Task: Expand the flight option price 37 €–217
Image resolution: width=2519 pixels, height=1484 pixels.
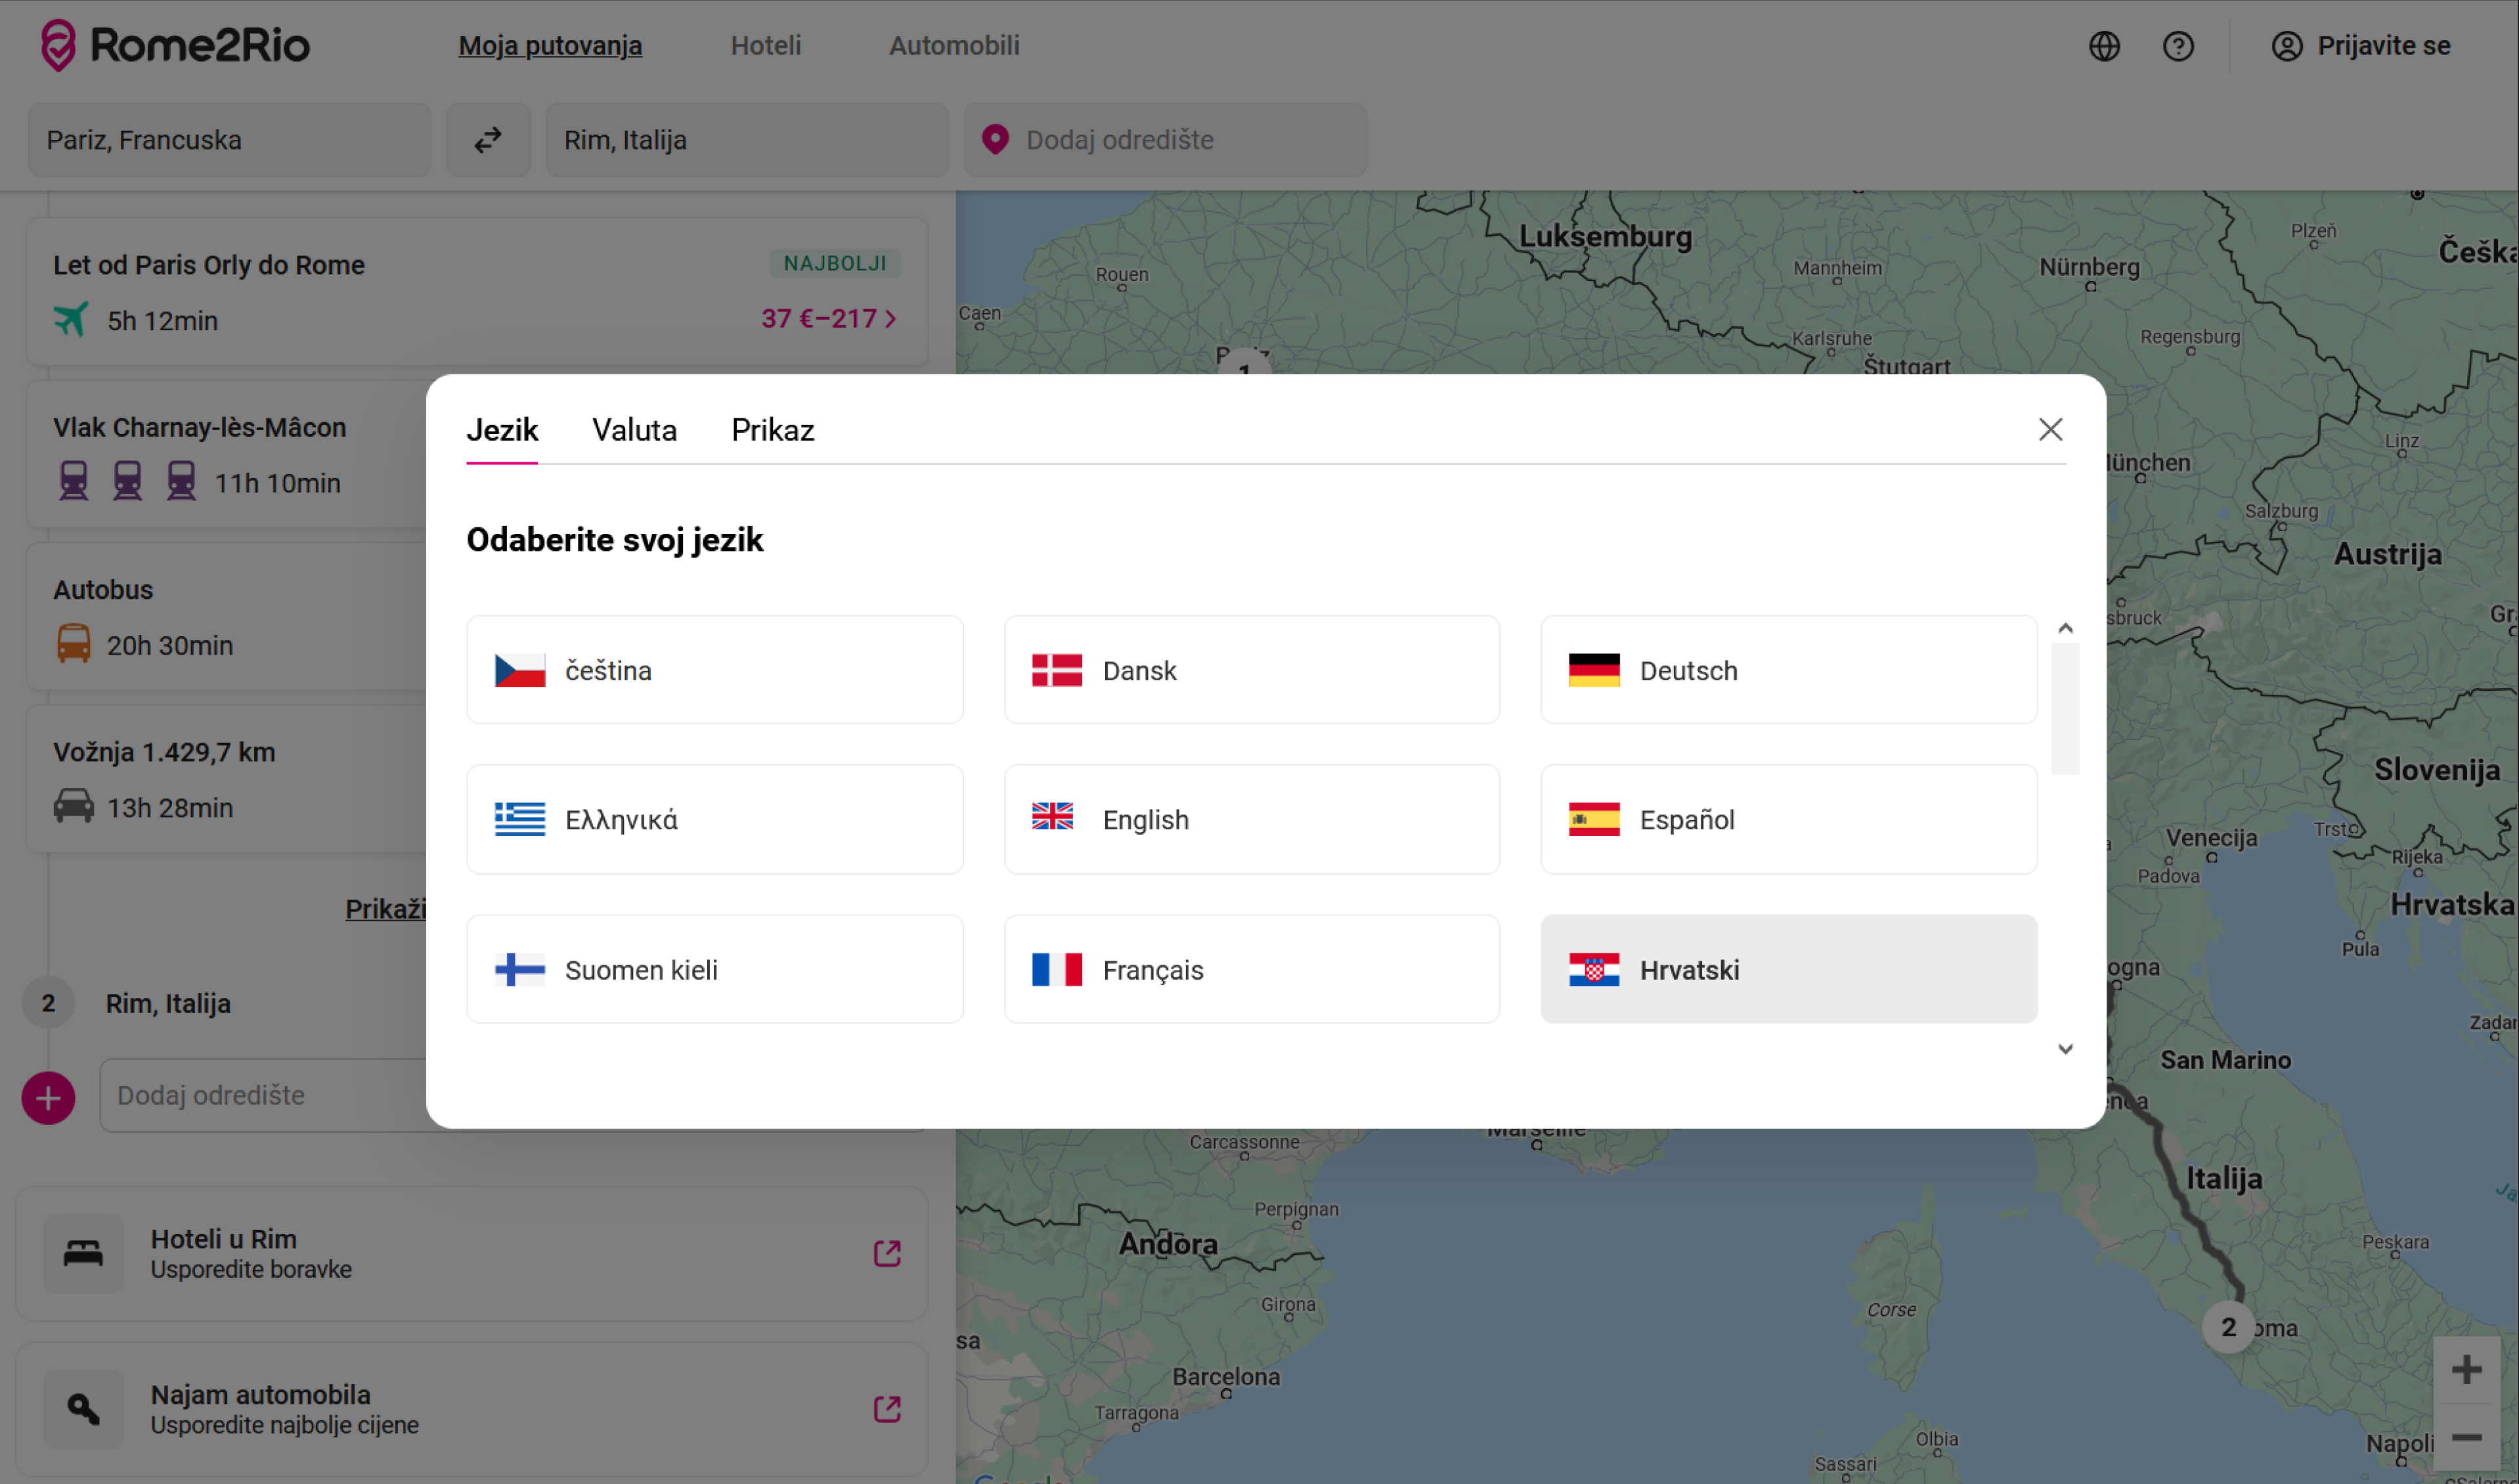Action: 829,319
